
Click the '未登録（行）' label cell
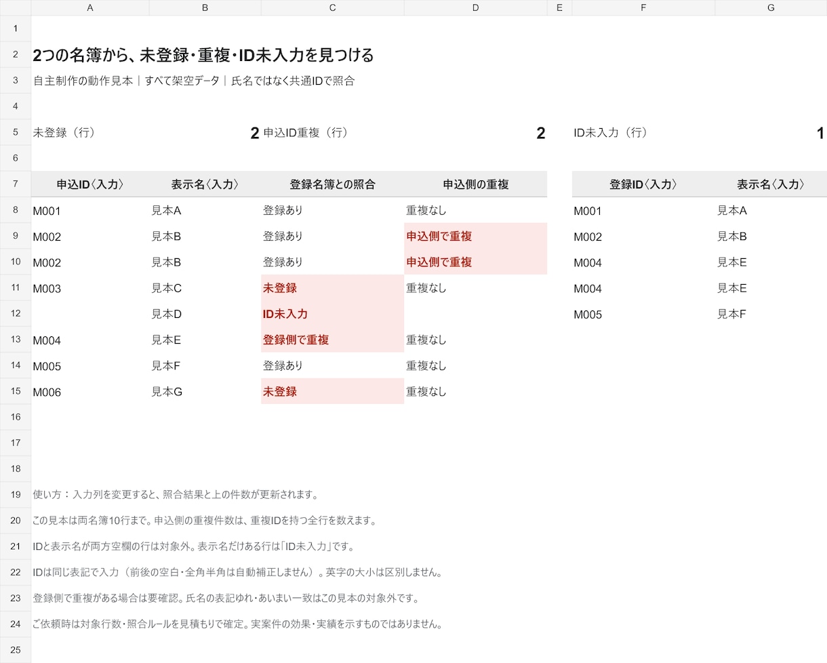90,132
